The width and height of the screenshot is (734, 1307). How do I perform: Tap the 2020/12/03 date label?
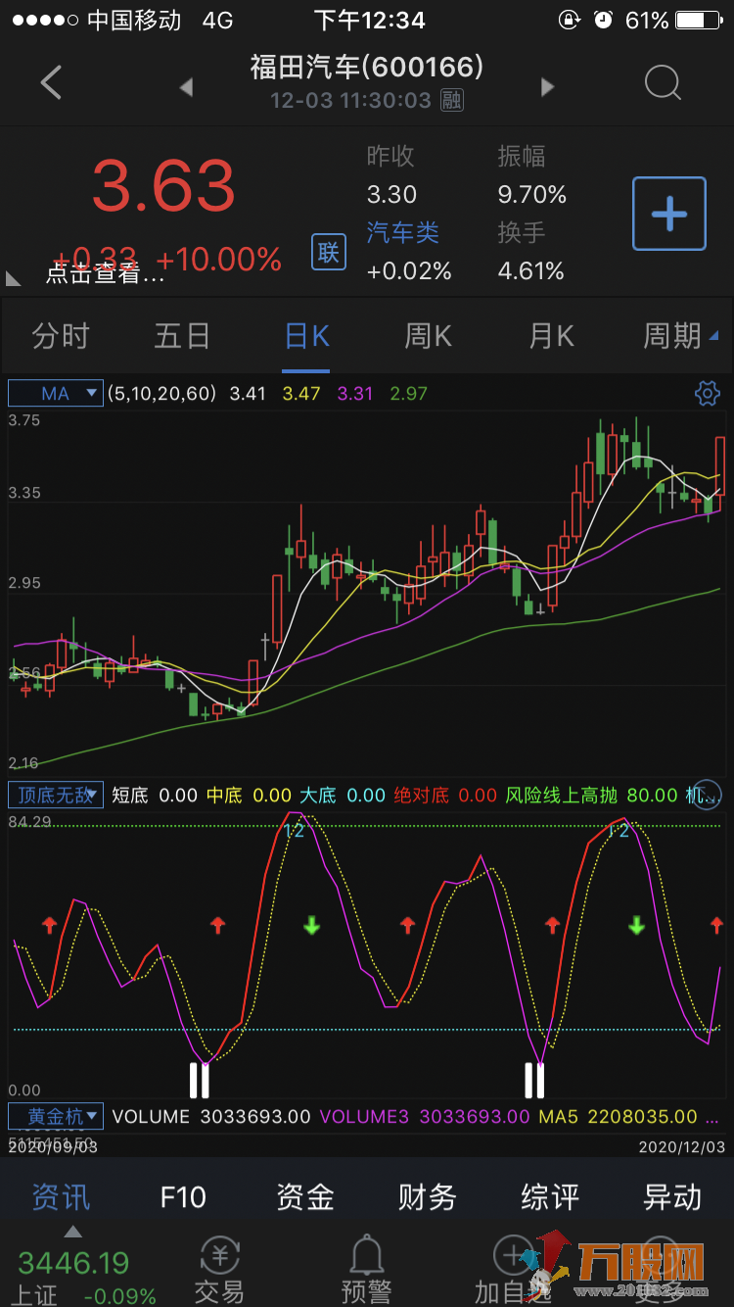(x=682, y=1145)
